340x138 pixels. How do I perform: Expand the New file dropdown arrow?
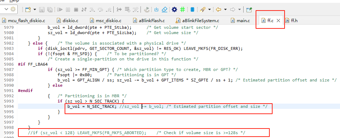pos(35,9)
